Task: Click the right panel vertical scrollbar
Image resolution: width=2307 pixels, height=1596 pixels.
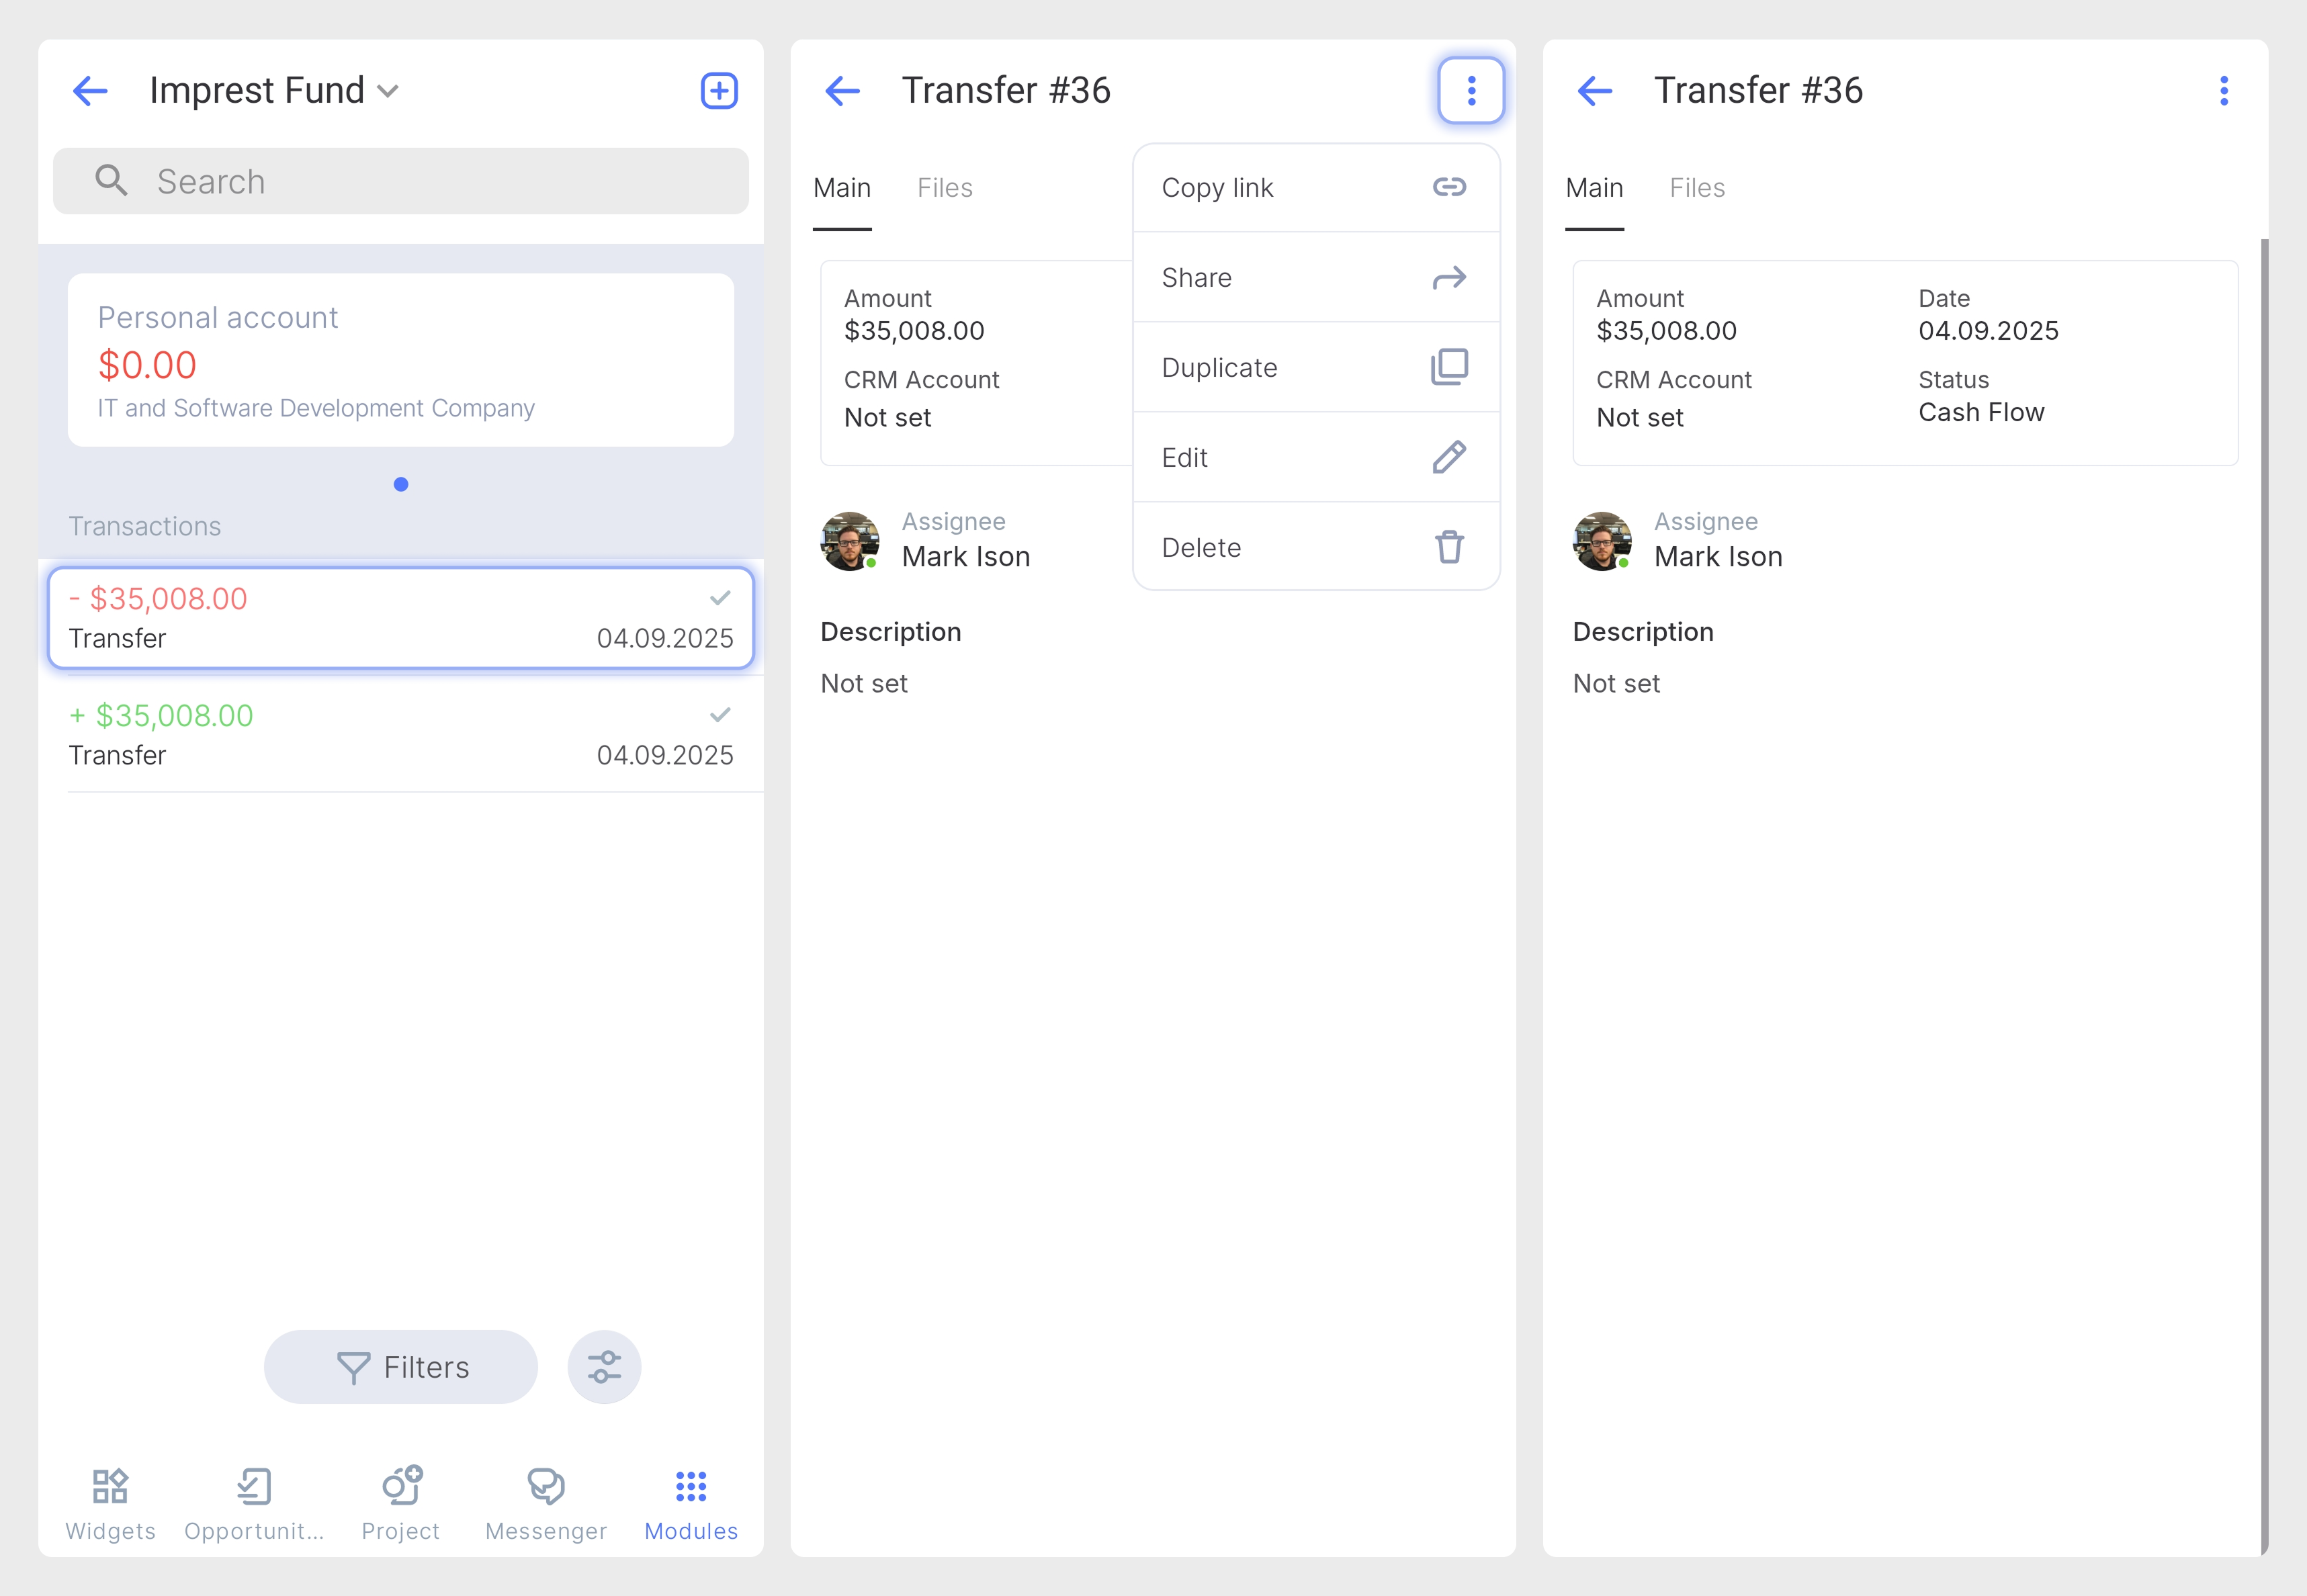Action: pyautogui.click(x=2264, y=897)
